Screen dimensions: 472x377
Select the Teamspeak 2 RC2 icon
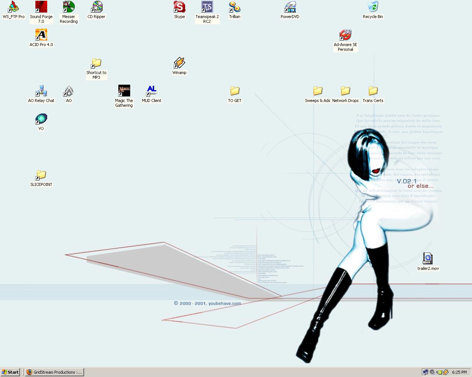point(207,7)
